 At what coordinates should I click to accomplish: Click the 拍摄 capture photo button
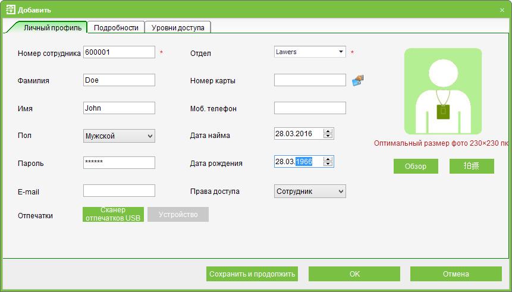(x=472, y=167)
